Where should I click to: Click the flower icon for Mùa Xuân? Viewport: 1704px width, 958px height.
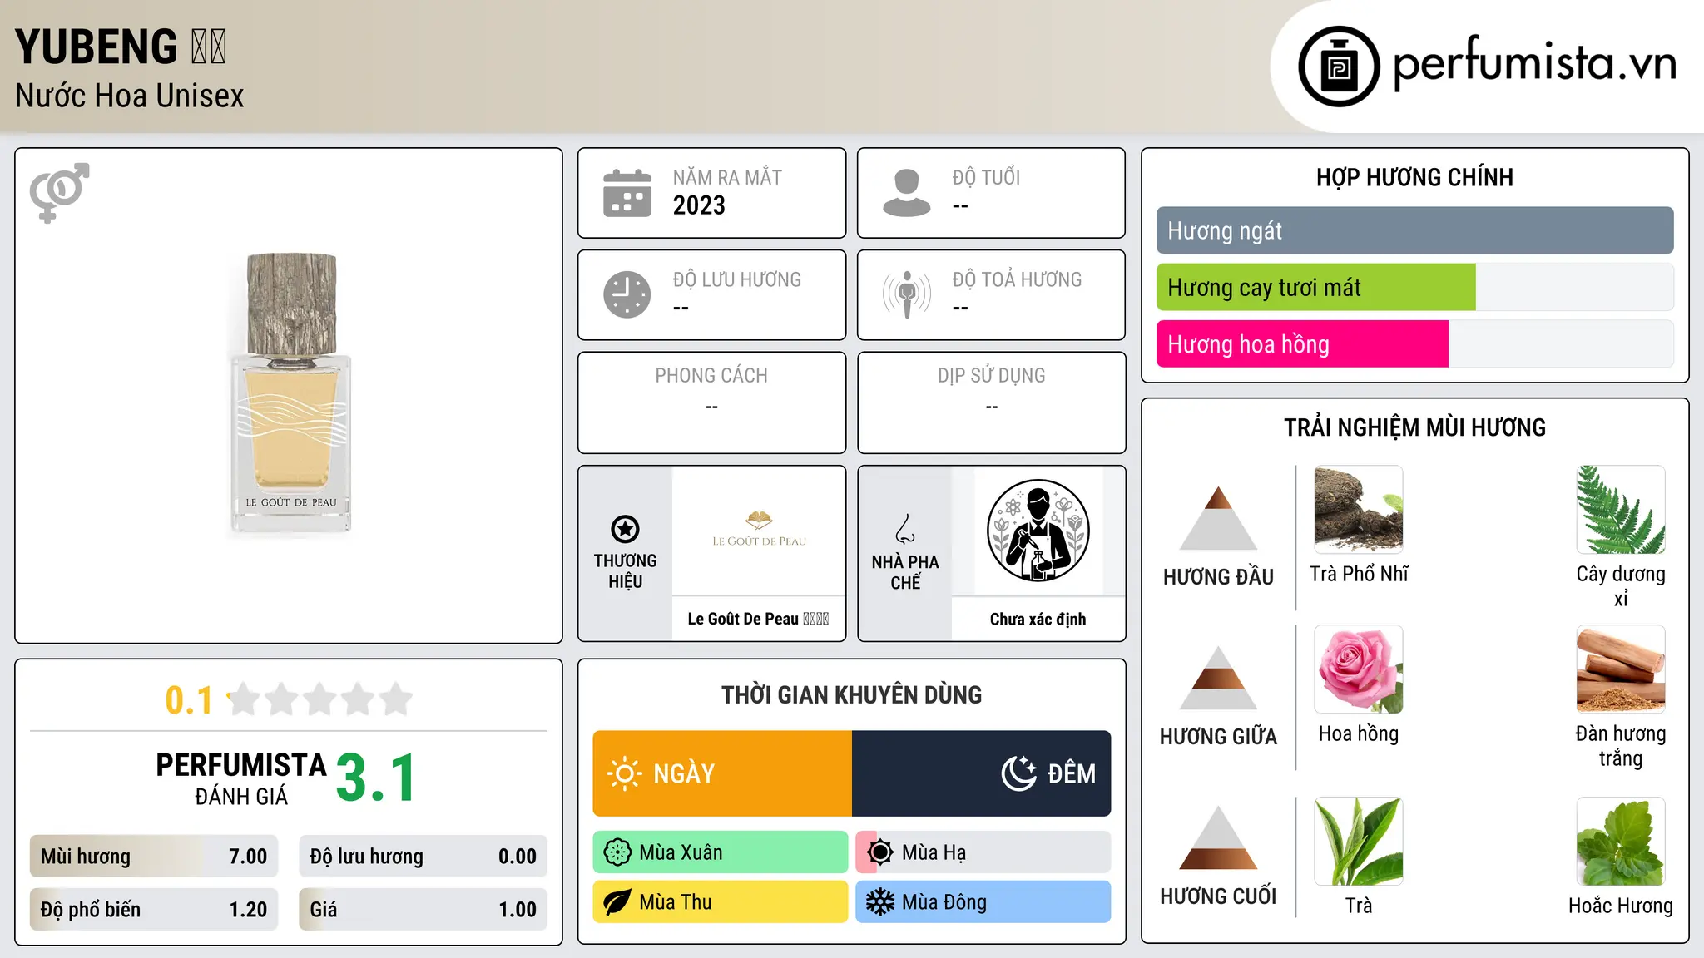pyautogui.click(x=617, y=852)
